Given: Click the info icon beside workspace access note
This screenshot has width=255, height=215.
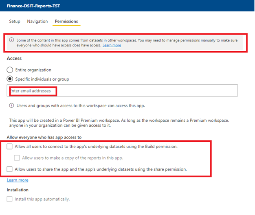Looking at the screenshot, I should (11, 105).
